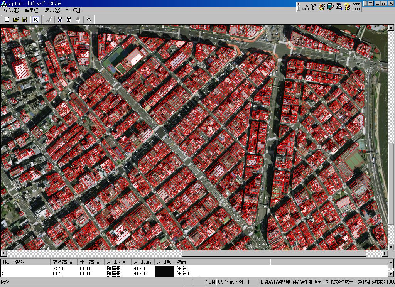The height and width of the screenshot is (287, 395).
Task: Select building row number 1
Action: coord(3,268)
